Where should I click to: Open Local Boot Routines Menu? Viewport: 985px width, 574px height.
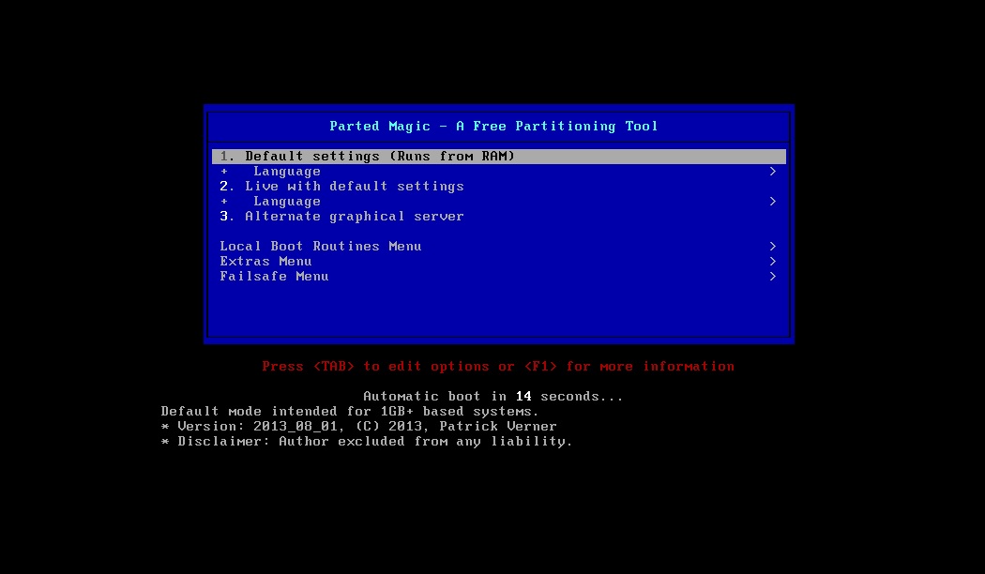click(x=499, y=247)
